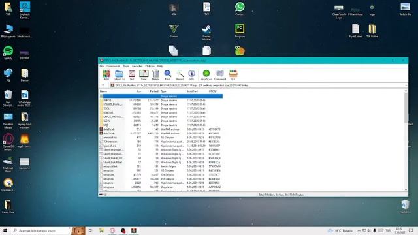Open the Opera GX browser shortcut

tap(8, 142)
